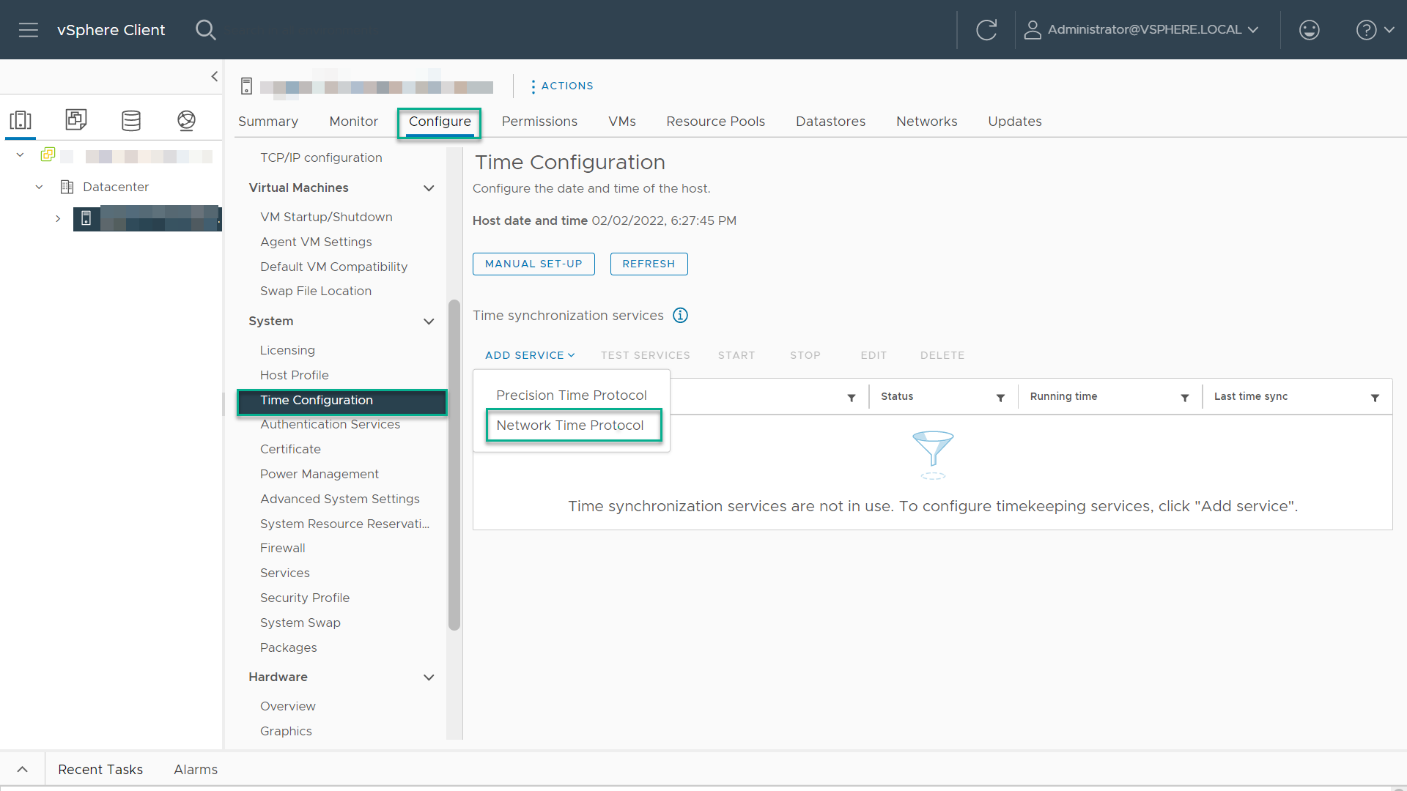Select Precision Time Protocol menu item
Image resolution: width=1407 pixels, height=791 pixels.
[571, 394]
